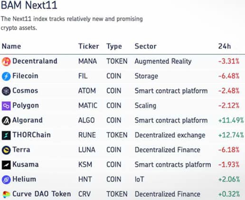Click the Decentraland orange logo icon

6,61
